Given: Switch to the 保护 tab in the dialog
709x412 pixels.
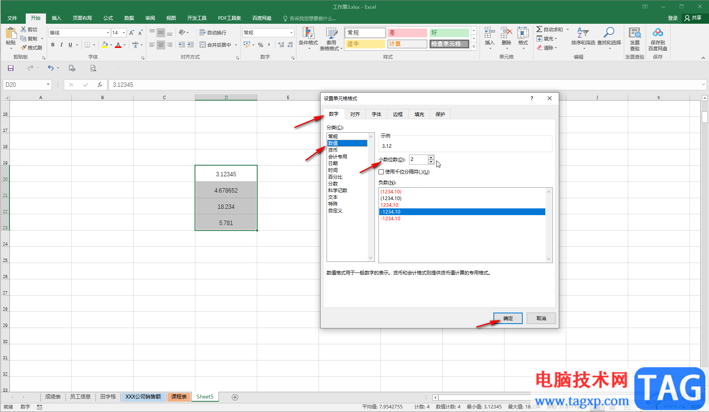Looking at the screenshot, I should [x=440, y=114].
